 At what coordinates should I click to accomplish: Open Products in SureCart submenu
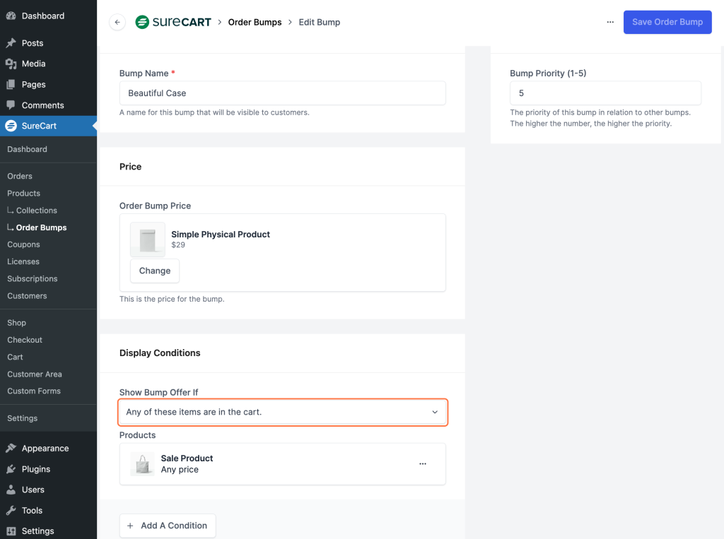(x=23, y=194)
